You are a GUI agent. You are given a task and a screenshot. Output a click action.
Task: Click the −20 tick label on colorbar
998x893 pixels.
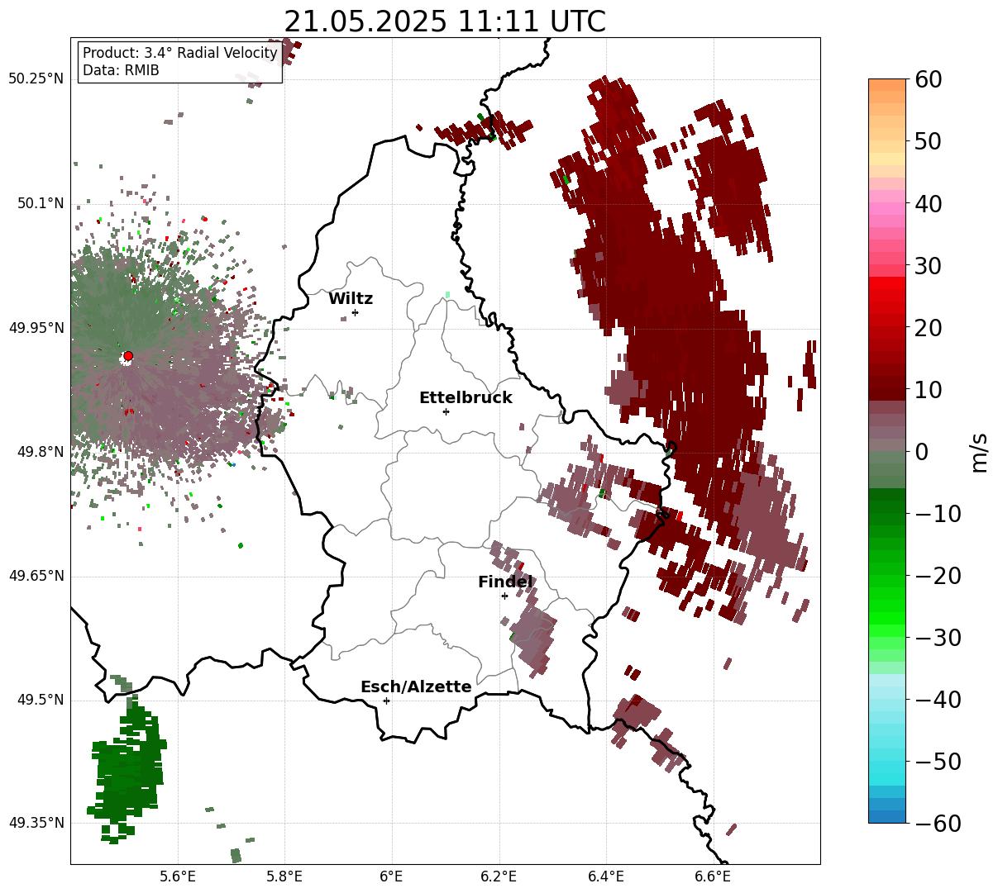click(x=938, y=576)
